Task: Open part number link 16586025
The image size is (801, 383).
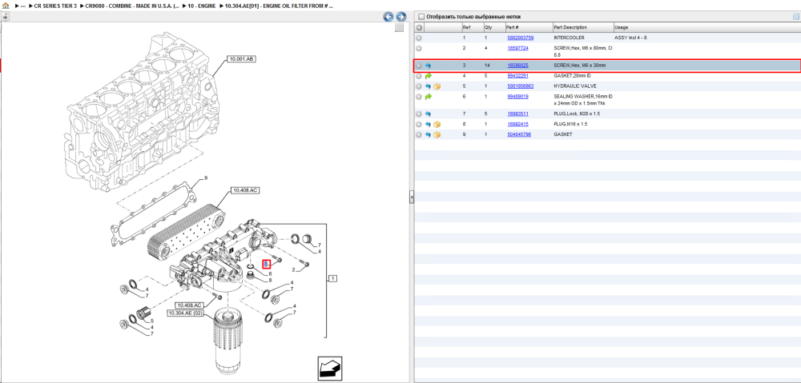Action: click(x=517, y=66)
